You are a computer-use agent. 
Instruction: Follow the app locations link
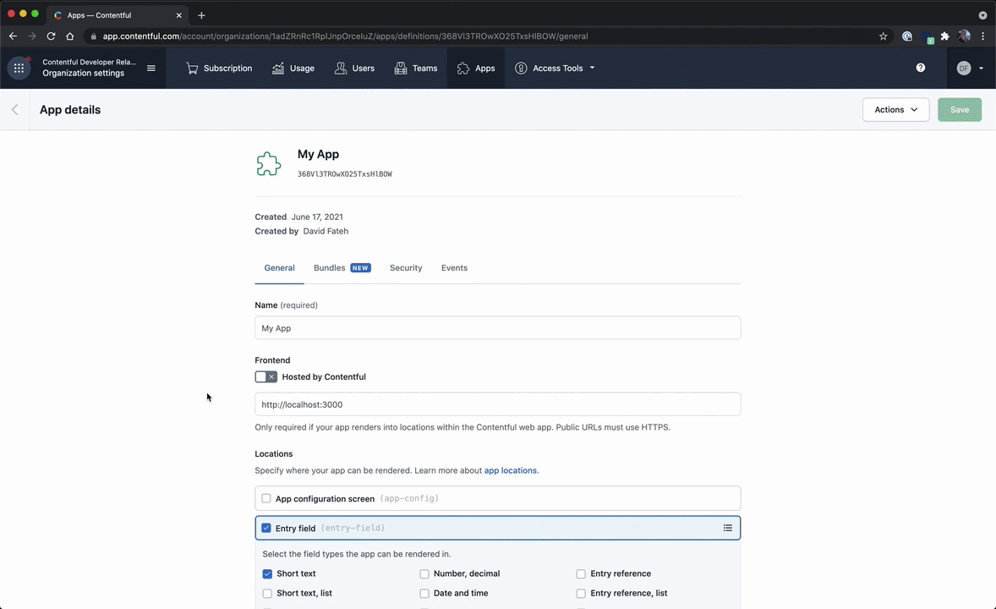tap(510, 470)
